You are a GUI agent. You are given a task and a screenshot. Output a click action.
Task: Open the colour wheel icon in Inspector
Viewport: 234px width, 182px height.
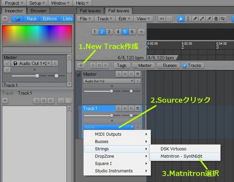18,19
